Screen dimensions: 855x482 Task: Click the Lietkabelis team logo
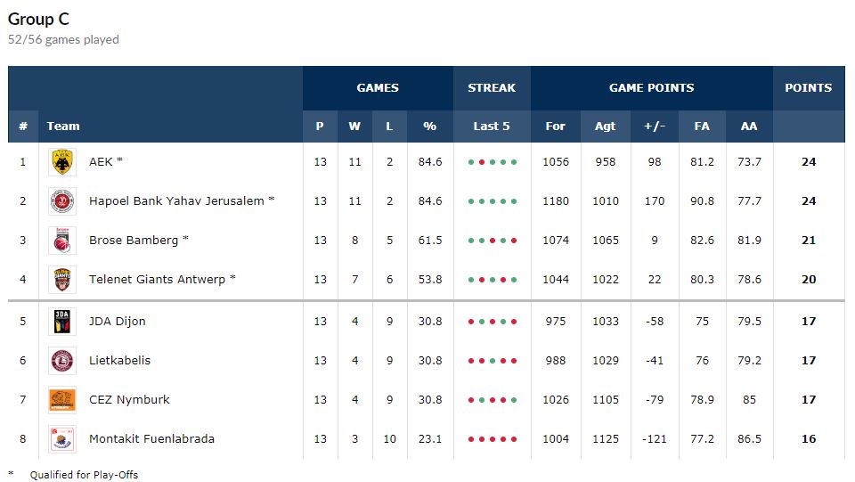[x=62, y=361]
